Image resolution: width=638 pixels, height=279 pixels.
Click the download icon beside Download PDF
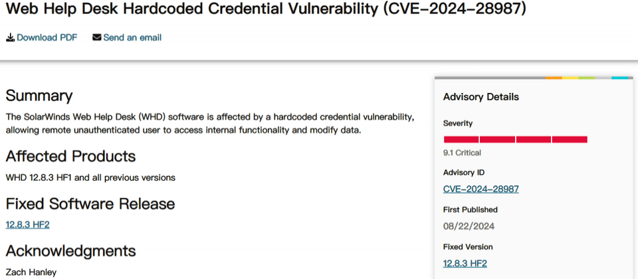[10, 38]
